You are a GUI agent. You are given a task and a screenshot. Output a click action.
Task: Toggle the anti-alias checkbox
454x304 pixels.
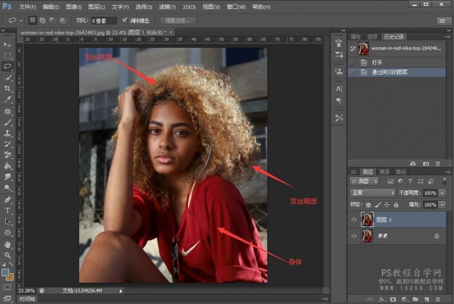coord(125,21)
